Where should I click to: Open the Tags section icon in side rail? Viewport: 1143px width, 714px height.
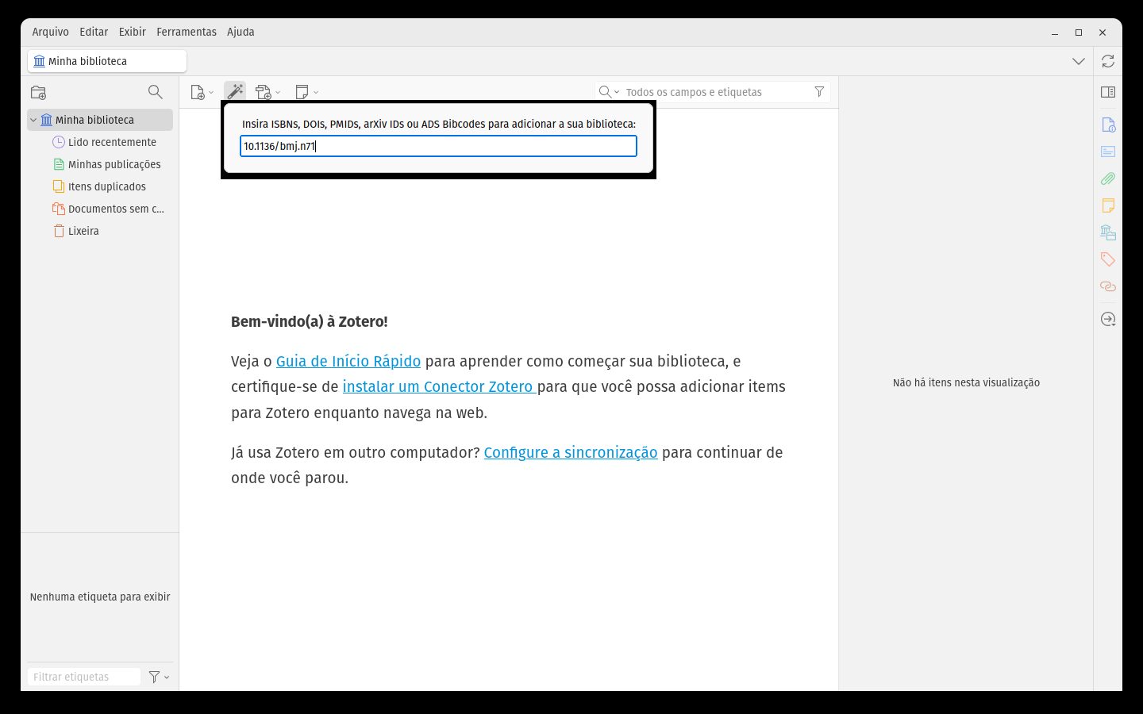pyautogui.click(x=1108, y=259)
